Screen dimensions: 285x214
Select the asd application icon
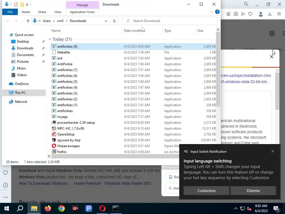click(x=54, y=58)
